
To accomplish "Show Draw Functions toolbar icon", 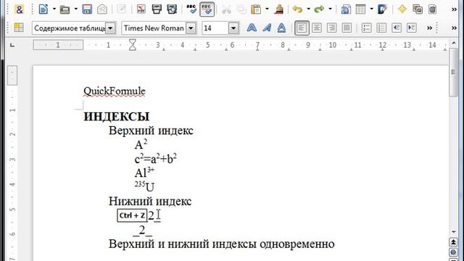I will 382,9.
